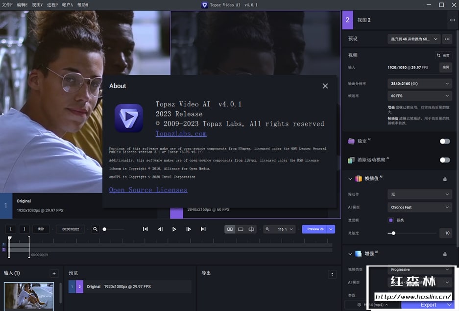Click the sensitivity value field 10
Viewport: 459px width, 311px height.
[446, 233]
